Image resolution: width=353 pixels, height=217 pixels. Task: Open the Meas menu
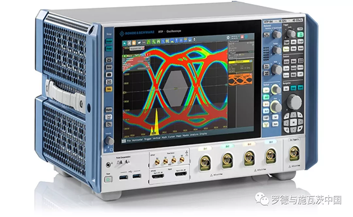179,136
